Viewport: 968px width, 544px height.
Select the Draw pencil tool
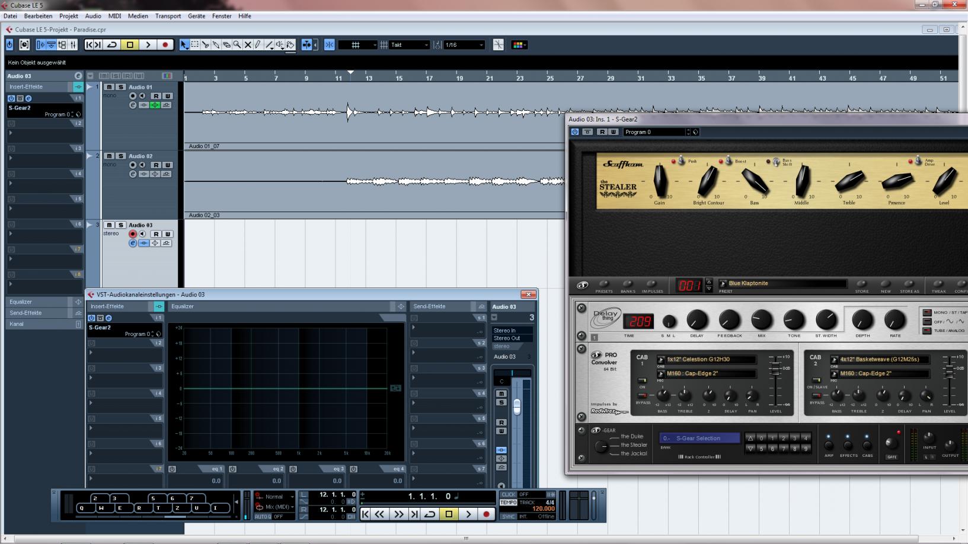point(258,45)
